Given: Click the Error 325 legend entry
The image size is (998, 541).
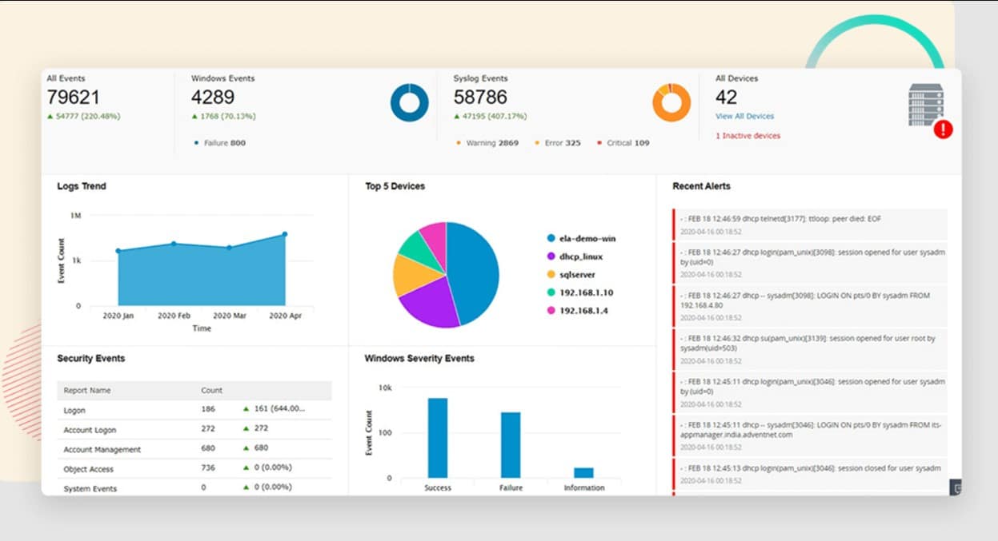Looking at the screenshot, I should (x=558, y=143).
